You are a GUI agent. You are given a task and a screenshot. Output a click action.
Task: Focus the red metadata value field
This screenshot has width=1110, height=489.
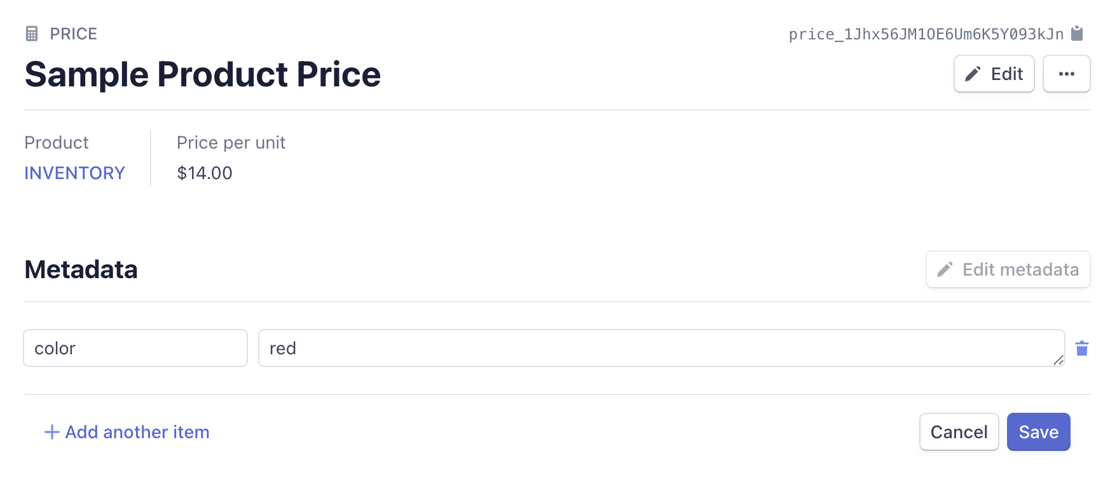click(x=662, y=348)
